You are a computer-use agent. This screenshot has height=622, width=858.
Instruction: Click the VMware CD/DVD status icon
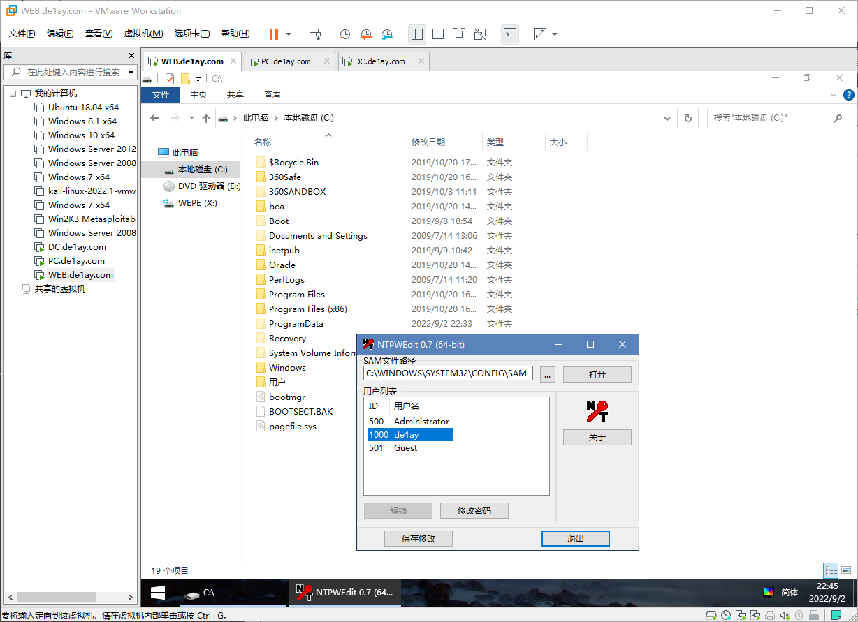pyautogui.click(x=725, y=615)
